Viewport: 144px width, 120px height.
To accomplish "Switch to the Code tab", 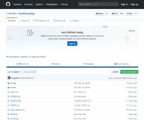I will 12,21.
